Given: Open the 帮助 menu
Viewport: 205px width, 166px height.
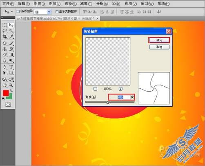Looking at the screenshot, I should tap(163, 4).
